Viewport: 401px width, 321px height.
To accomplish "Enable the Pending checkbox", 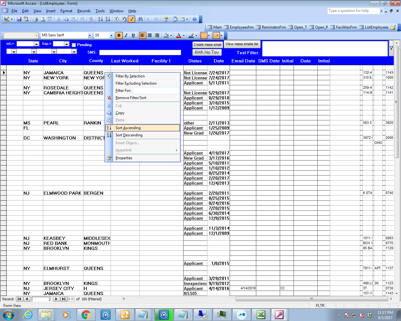I will [74, 45].
